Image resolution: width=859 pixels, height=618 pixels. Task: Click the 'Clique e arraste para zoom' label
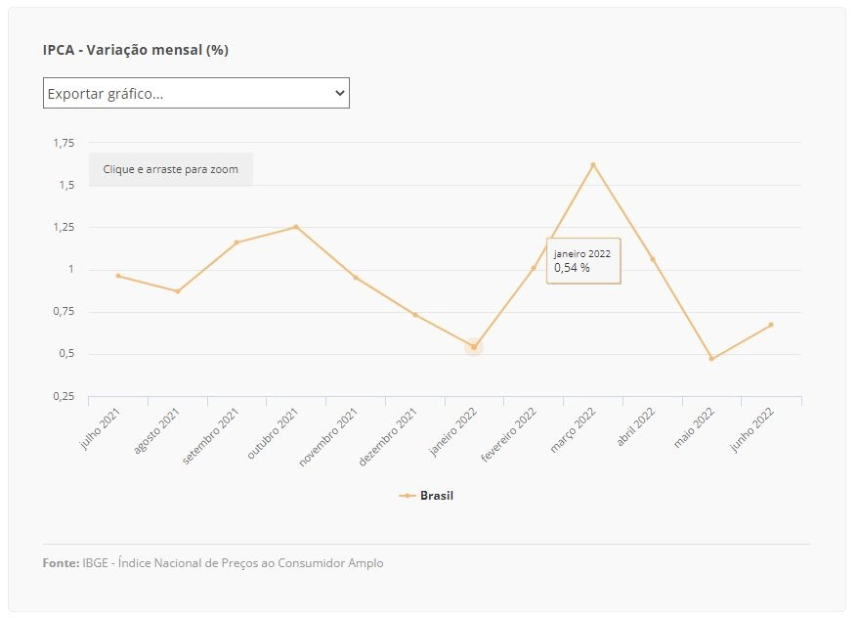click(x=171, y=169)
